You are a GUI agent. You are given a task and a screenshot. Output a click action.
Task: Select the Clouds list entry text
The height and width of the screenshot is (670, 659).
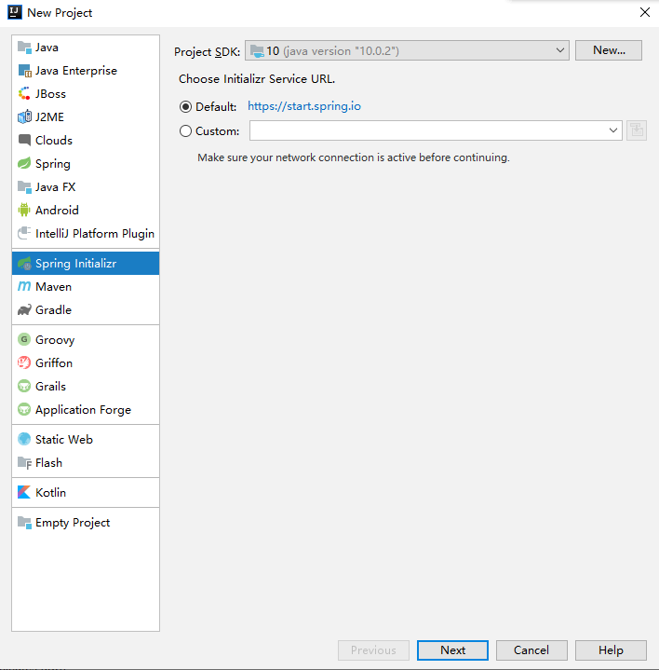[x=54, y=140]
